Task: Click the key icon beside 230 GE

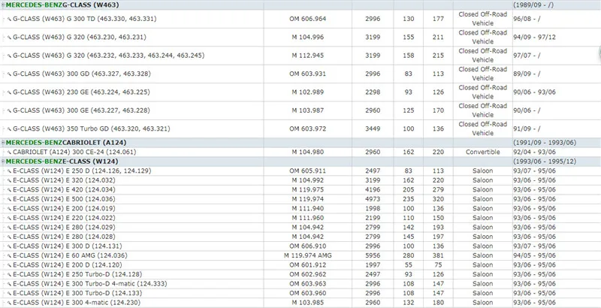Action: click(9, 92)
